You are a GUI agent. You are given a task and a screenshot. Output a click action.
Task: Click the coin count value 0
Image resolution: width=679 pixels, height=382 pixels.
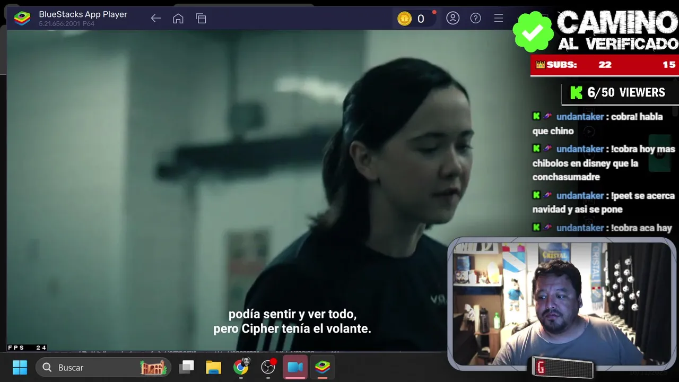[x=421, y=19]
